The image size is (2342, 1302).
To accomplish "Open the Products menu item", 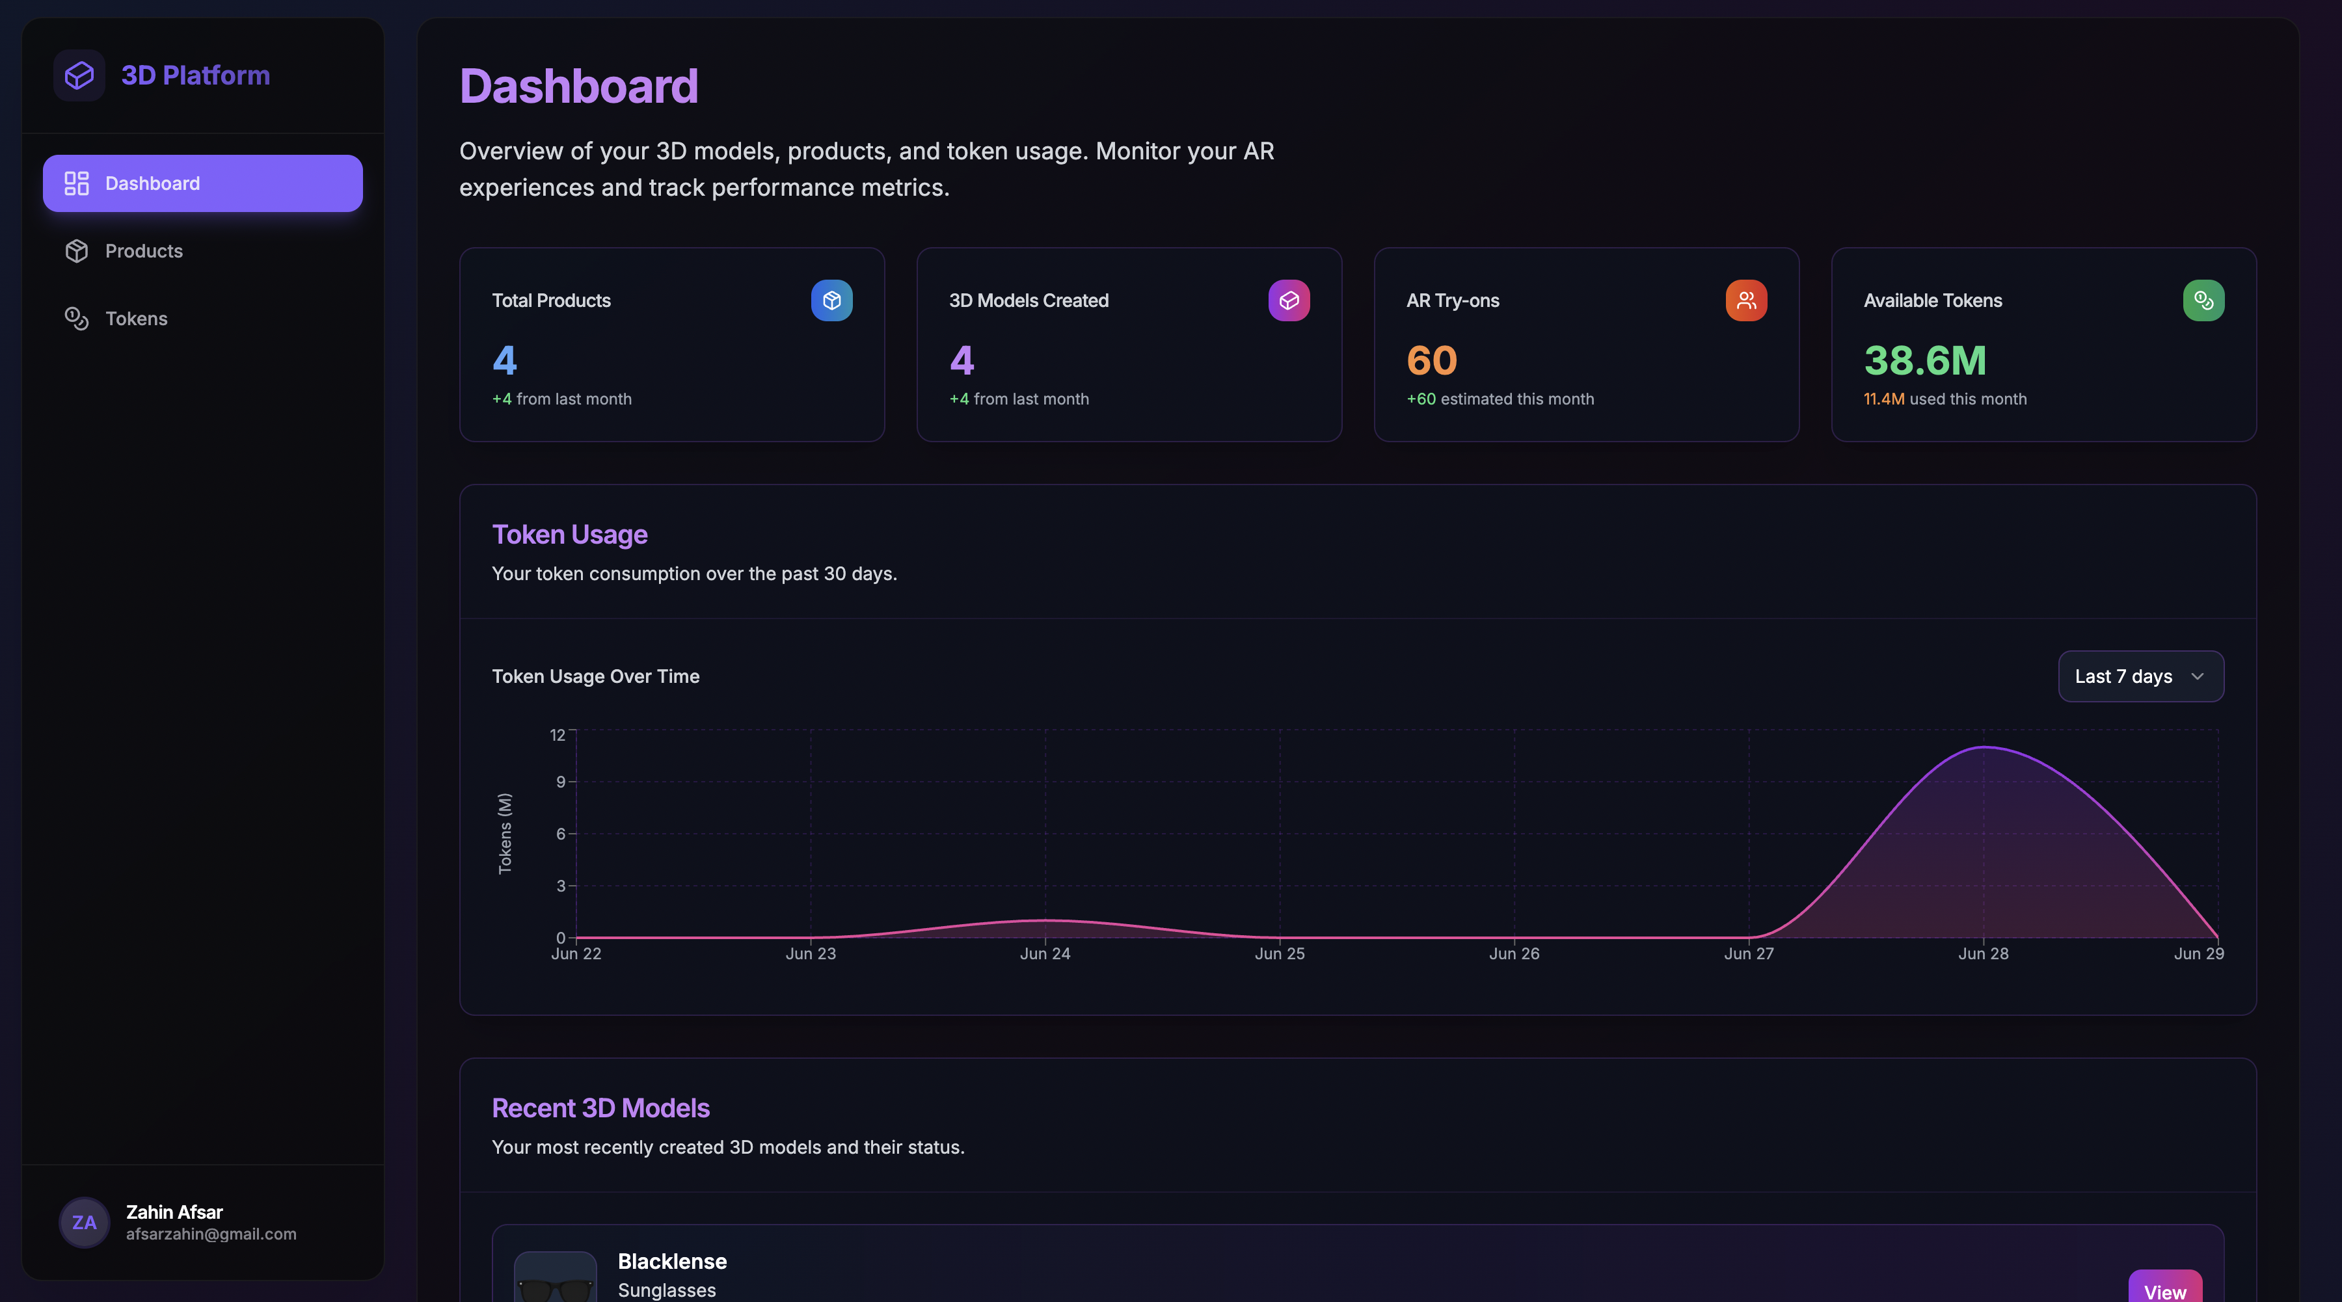I will 144,251.
